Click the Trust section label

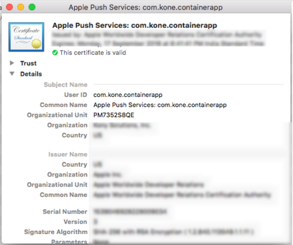tap(29, 63)
